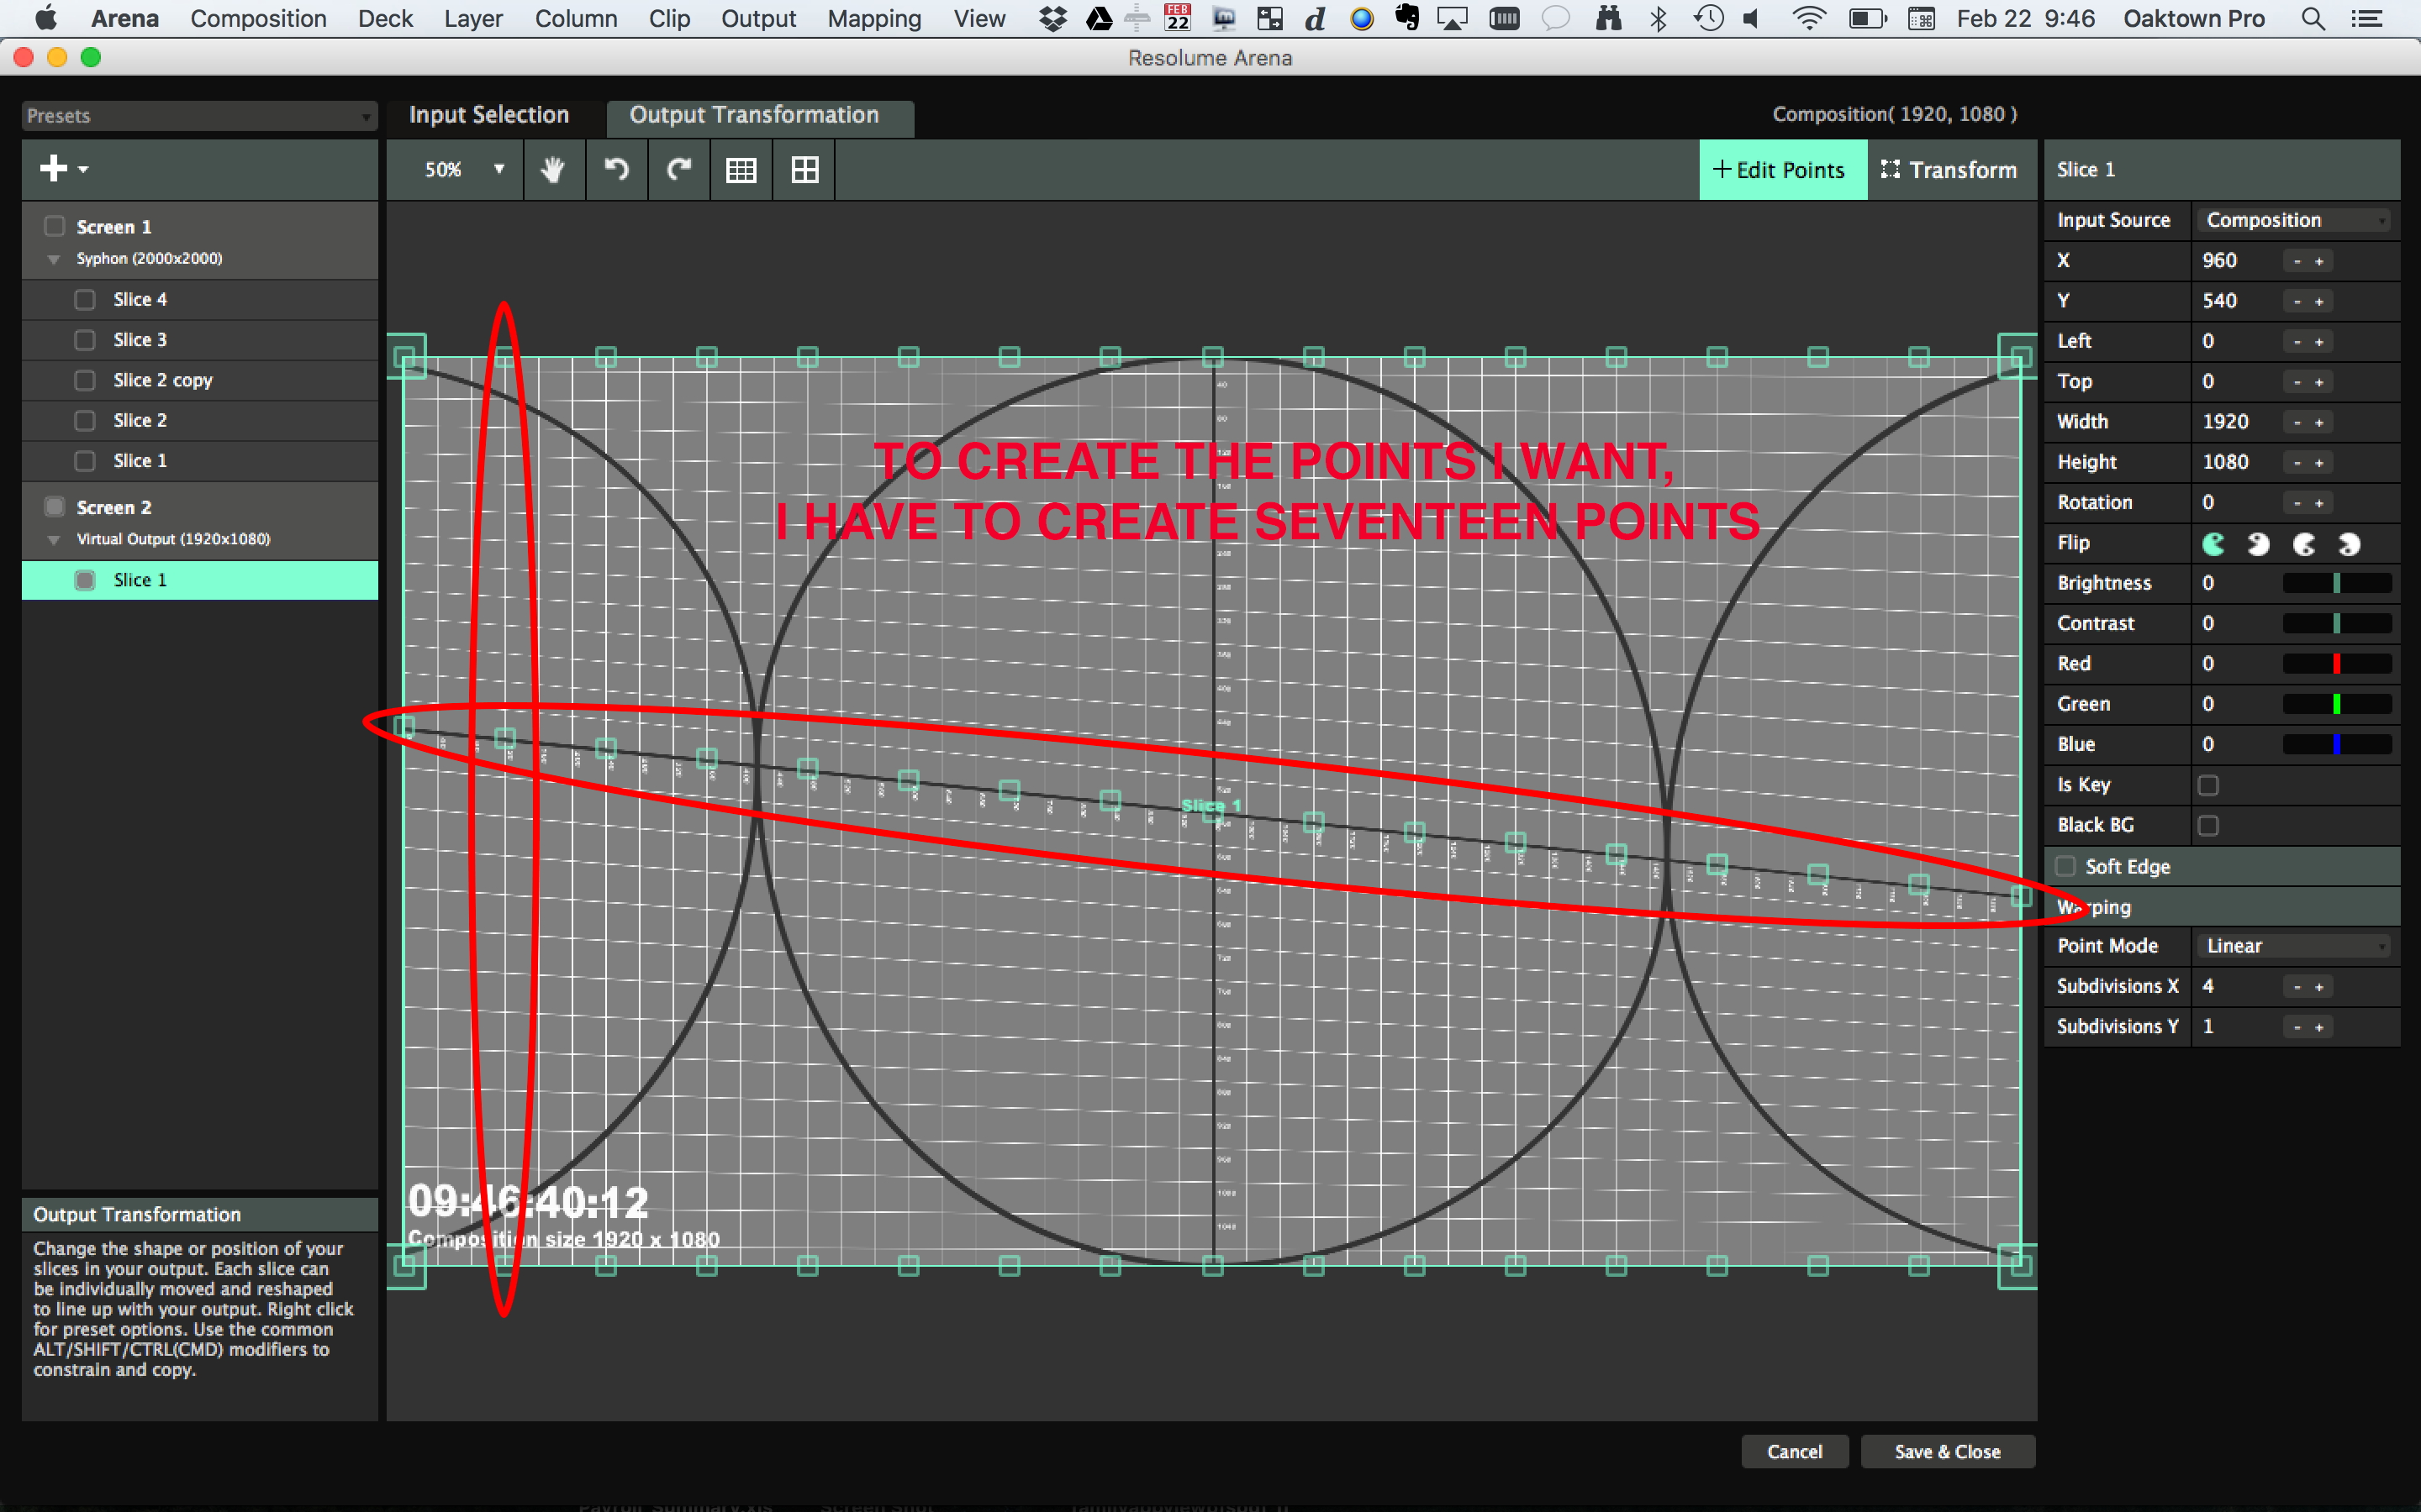Open the Presets dropdown

coord(199,116)
